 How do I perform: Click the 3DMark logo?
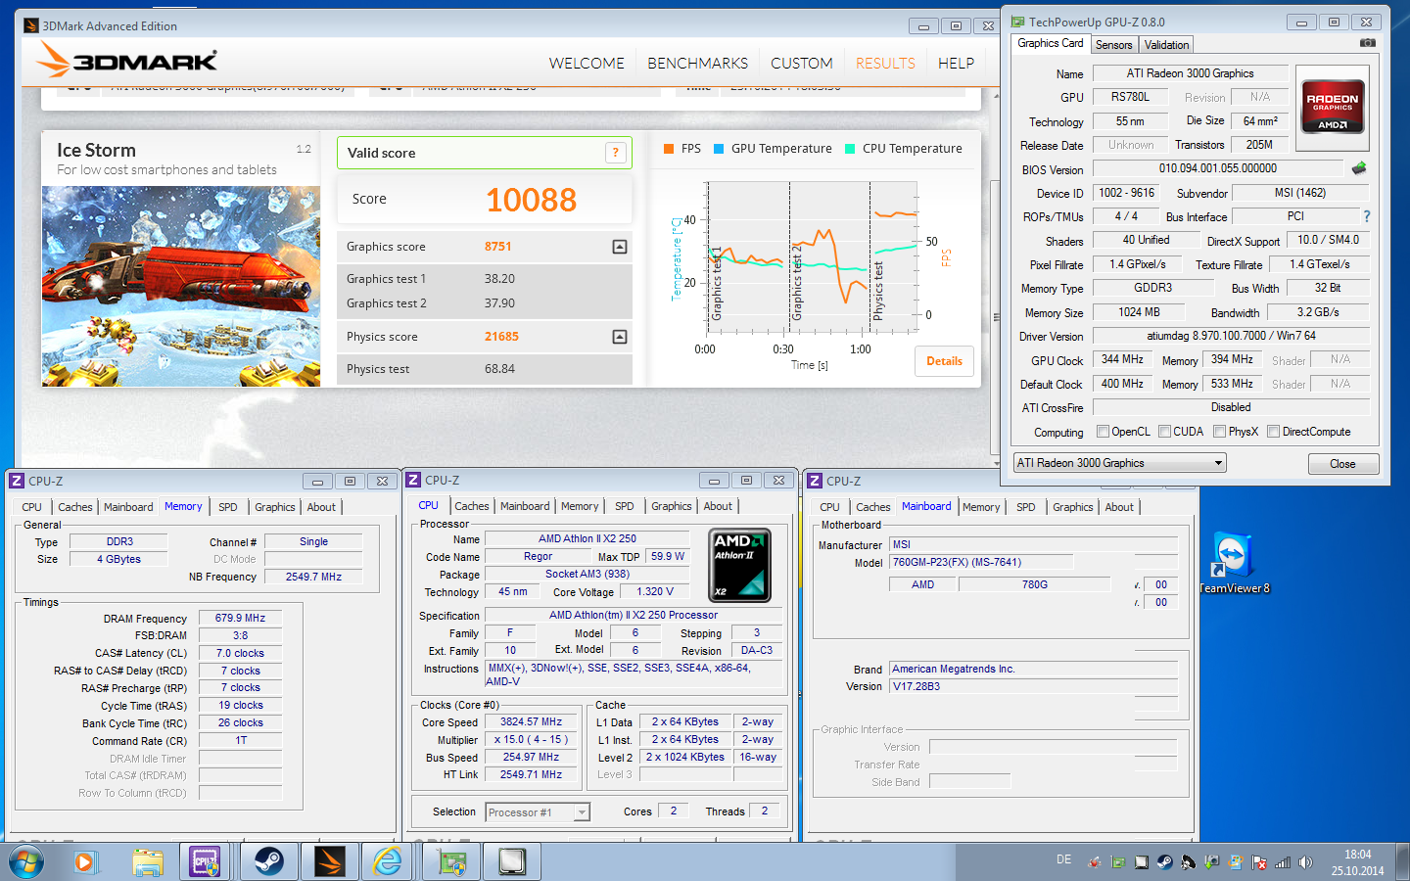pyautogui.click(x=127, y=61)
